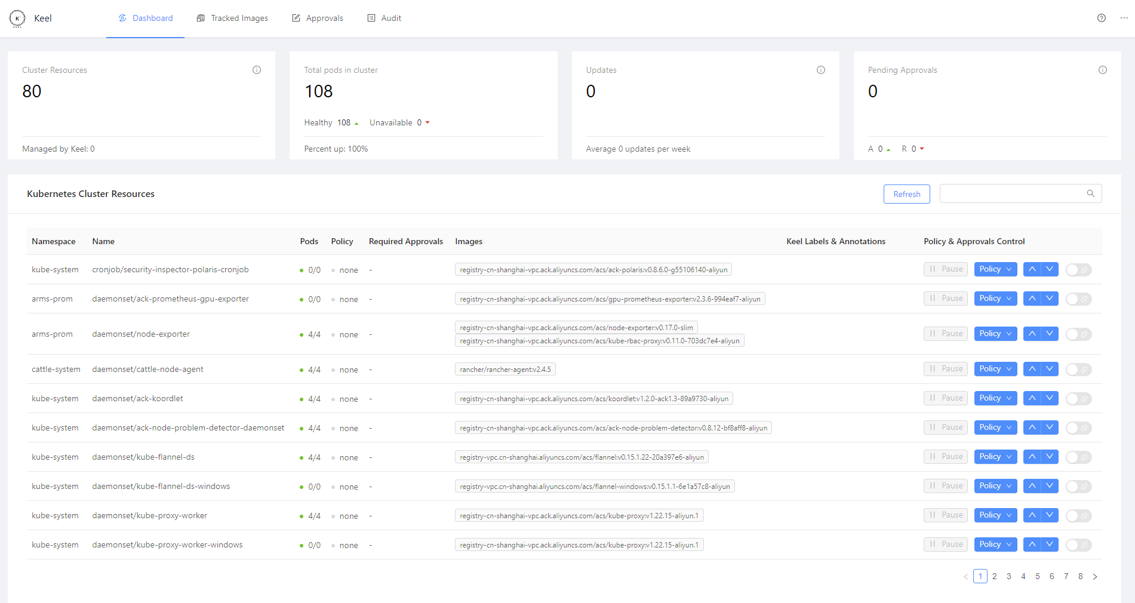Image resolution: width=1135 pixels, height=603 pixels.
Task: Expand Policy dropdown for ack-prometheus-gpu-exporter
Action: click(x=995, y=299)
